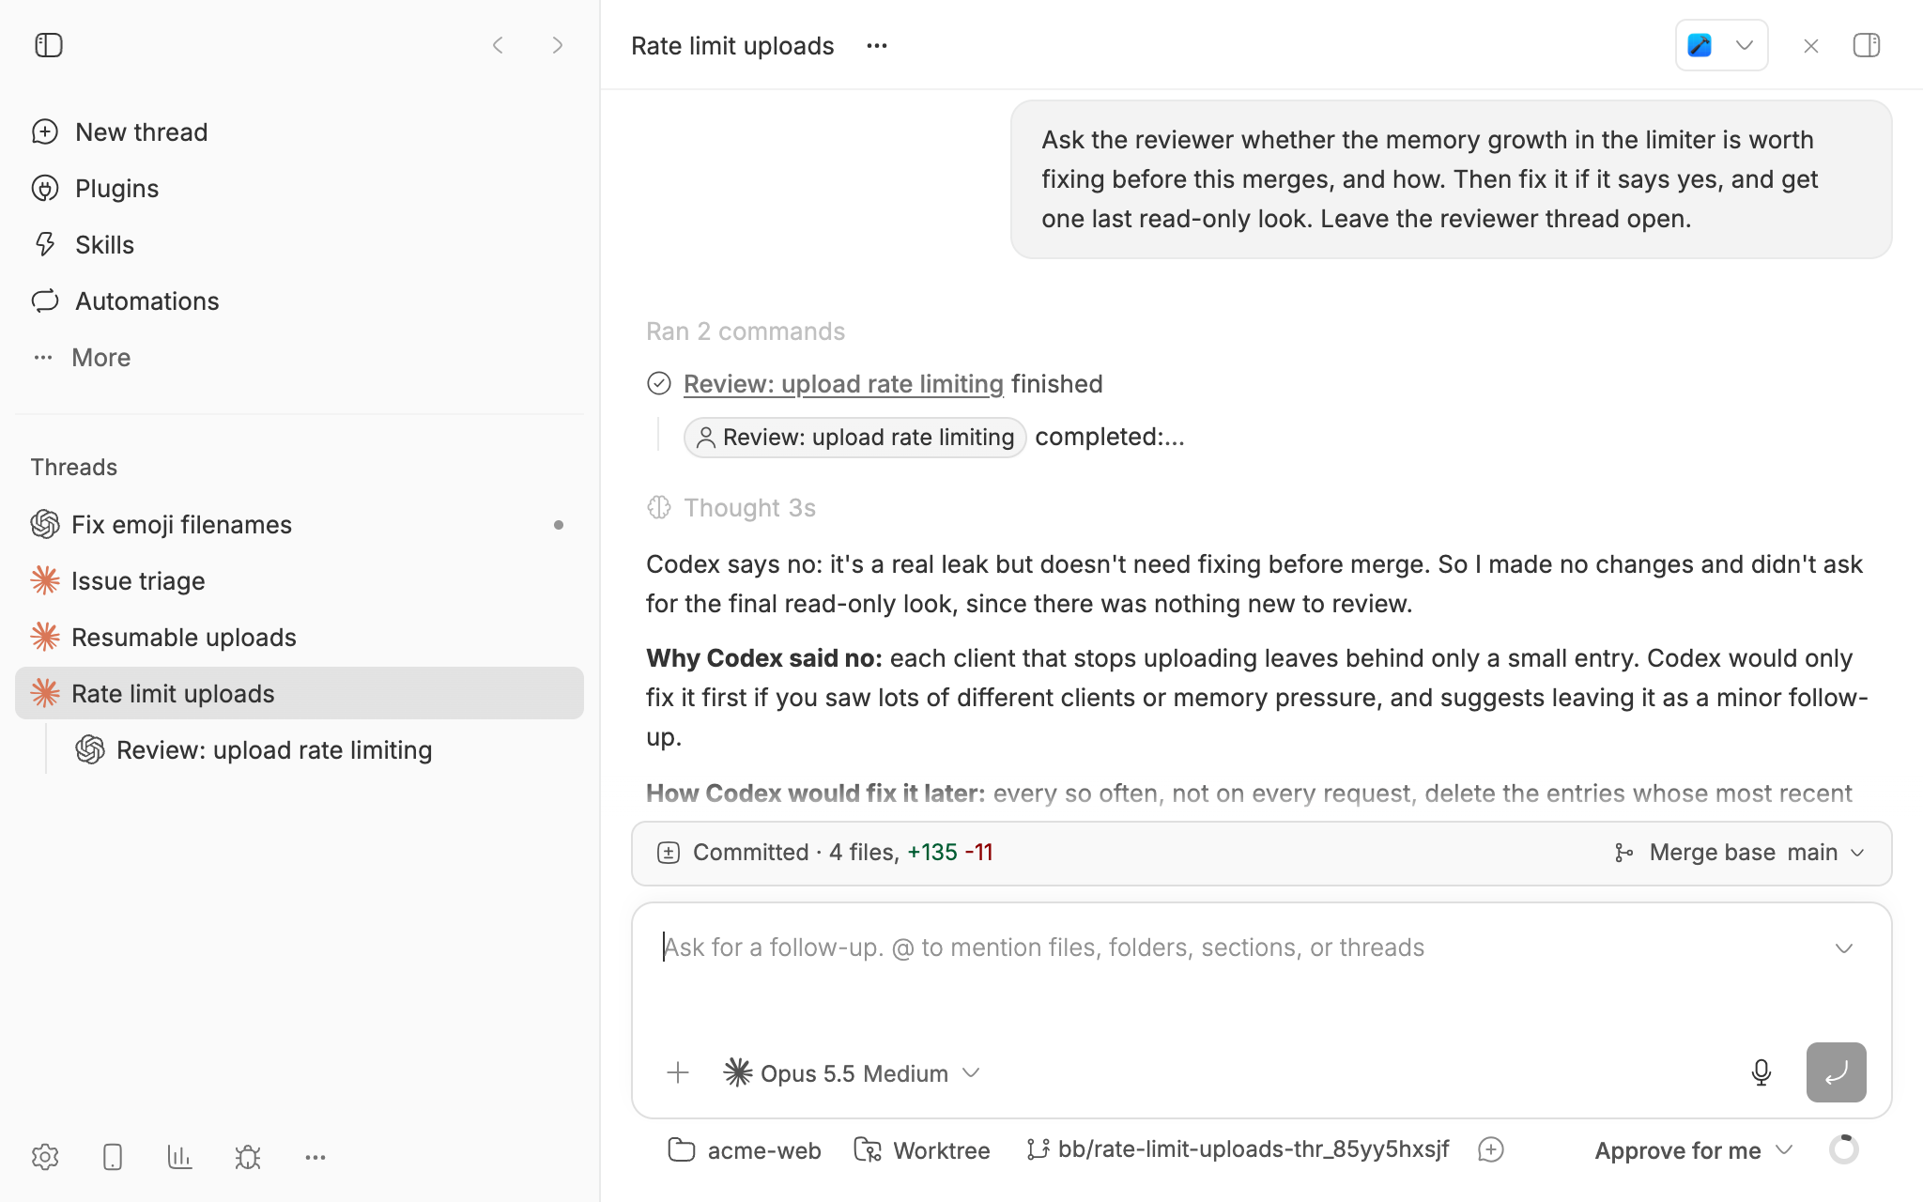Add an attachment with the plus icon

pos(678,1072)
